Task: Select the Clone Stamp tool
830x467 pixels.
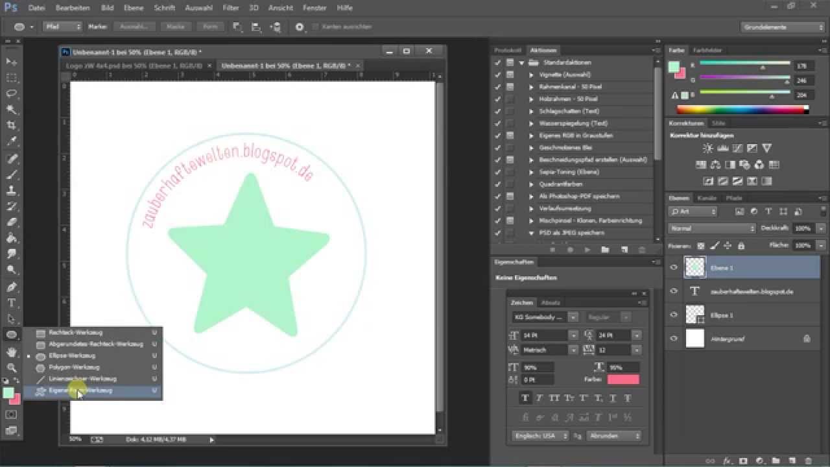Action: point(12,191)
